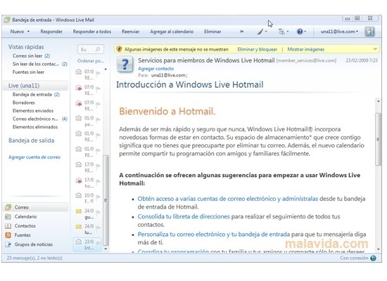Image resolution: width=387 pixels, height=281 pixels.
Task: Click the menus layout icon in toolbar
Action: 281,32
